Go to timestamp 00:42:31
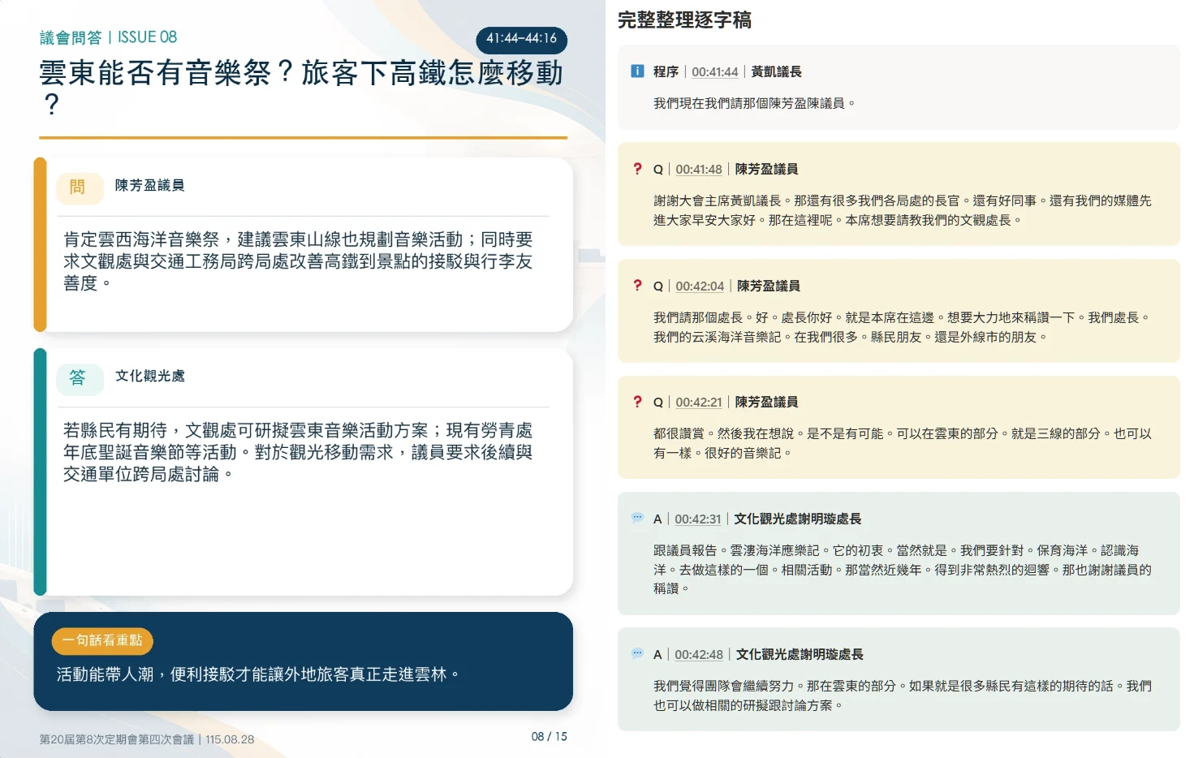The height and width of the screenshot is (758, 1194). point(697,519)
